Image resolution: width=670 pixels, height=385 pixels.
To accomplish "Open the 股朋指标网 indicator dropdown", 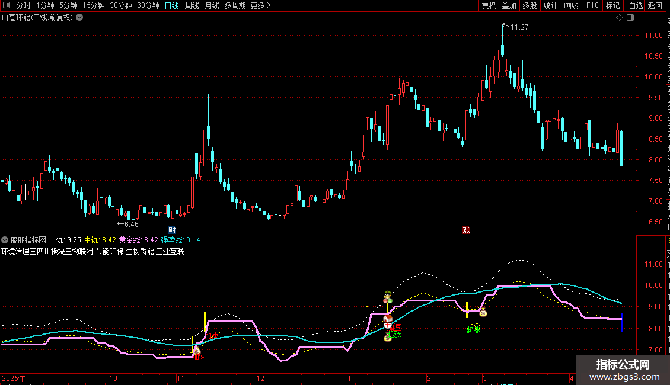I will (x=5, y=240).
